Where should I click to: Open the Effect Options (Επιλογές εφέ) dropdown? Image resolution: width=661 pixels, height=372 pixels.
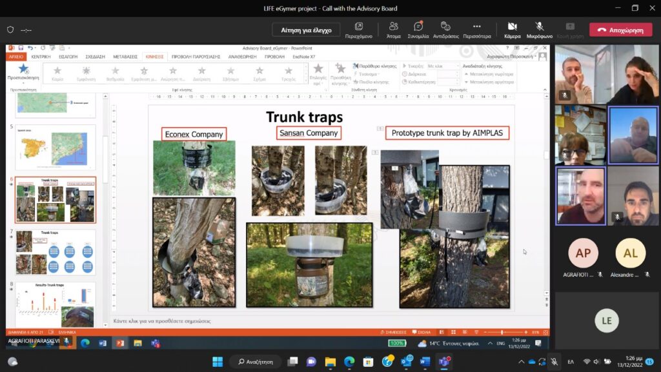coord(318,73)
